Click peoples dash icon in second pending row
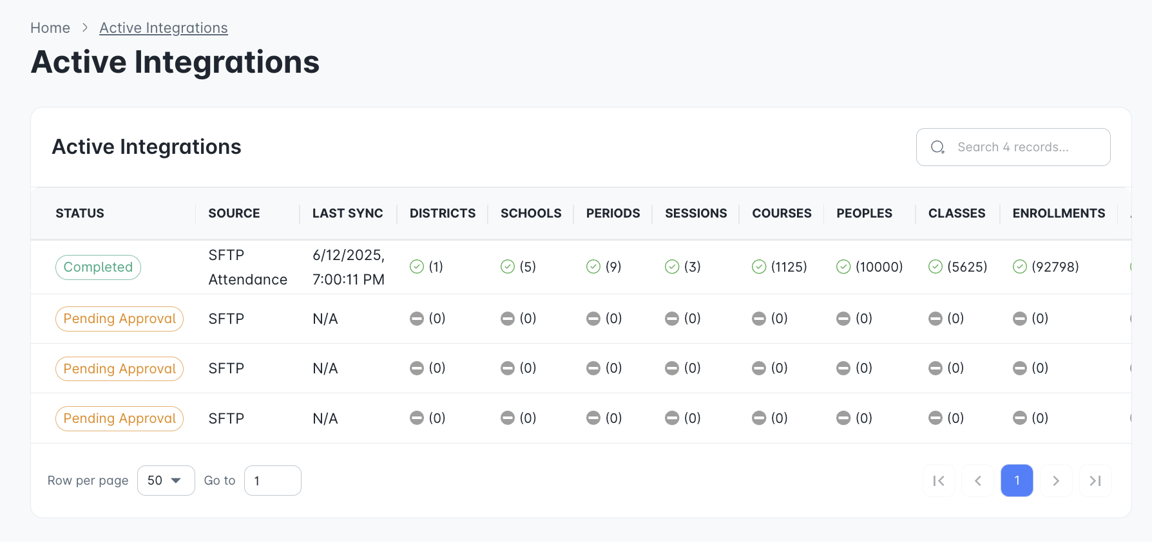The image size is (1152, 542). [x=843, y=368]
